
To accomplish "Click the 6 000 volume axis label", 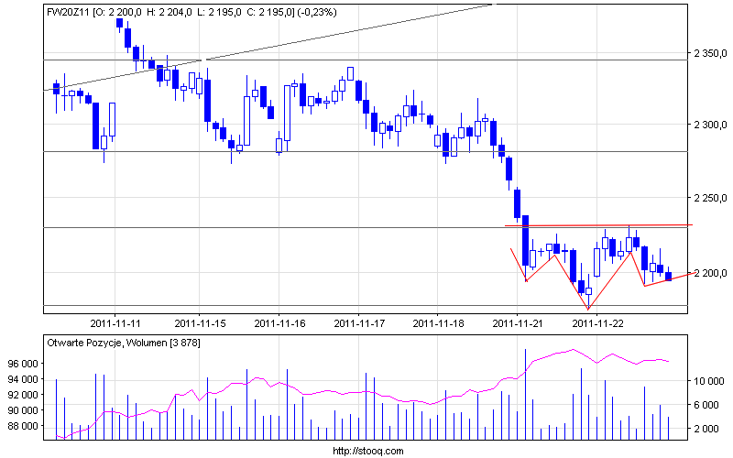I will 708,405.
